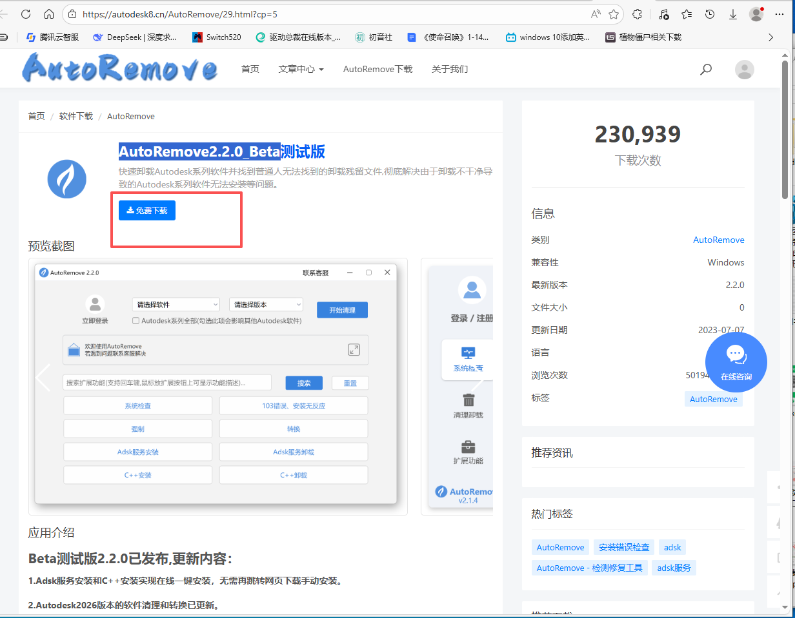The image size is (795, 618).
Task: Open the browser downloads arrow icon
Action: point(733,14)
